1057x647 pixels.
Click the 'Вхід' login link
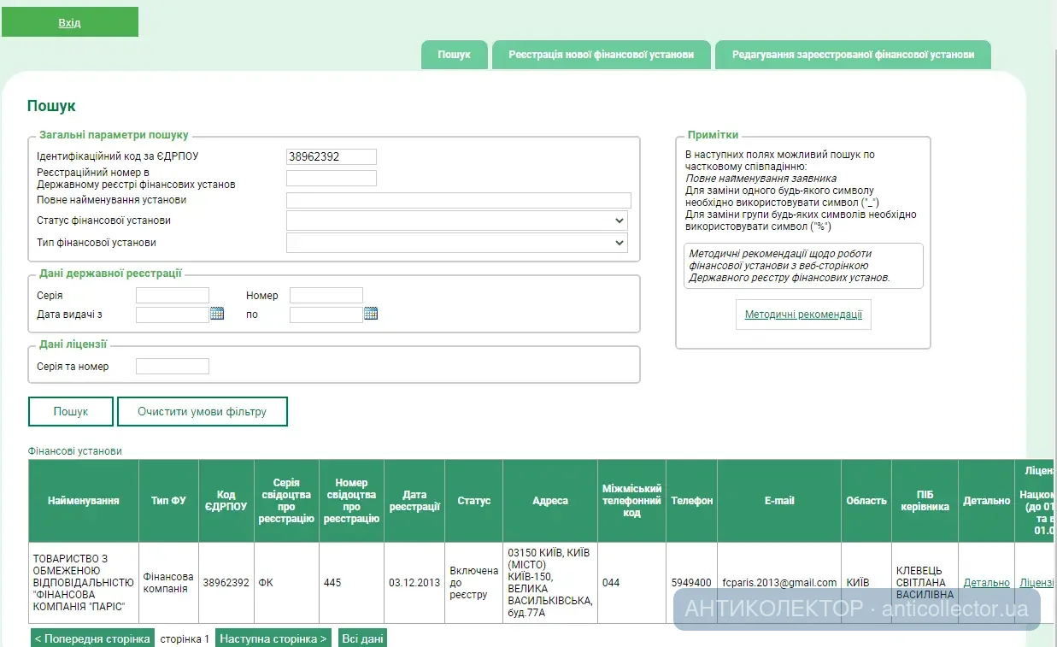(70, 23)
